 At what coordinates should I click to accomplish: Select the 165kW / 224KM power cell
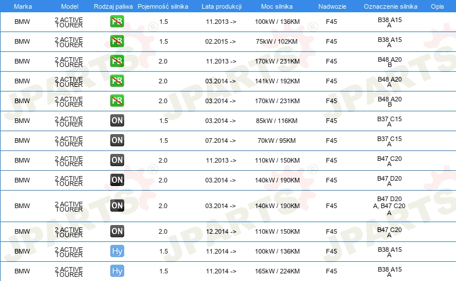[x=277, y=271]
